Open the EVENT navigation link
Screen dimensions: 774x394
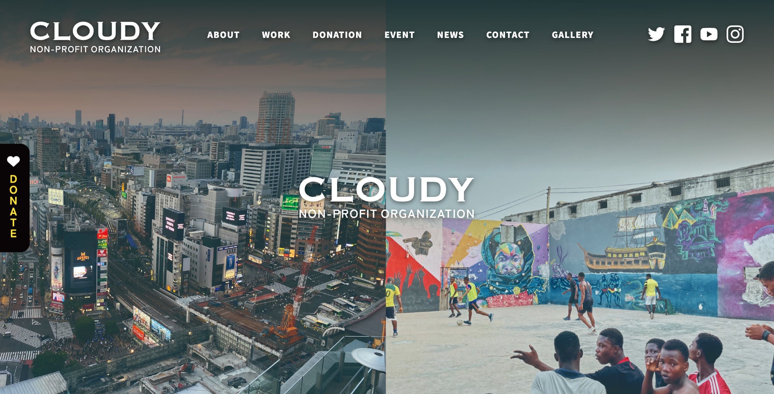400,35
